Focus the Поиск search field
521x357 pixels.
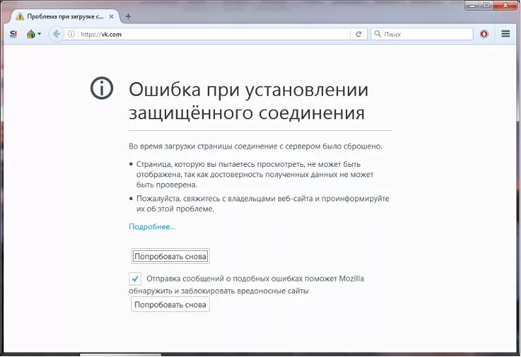click(421, 34)
